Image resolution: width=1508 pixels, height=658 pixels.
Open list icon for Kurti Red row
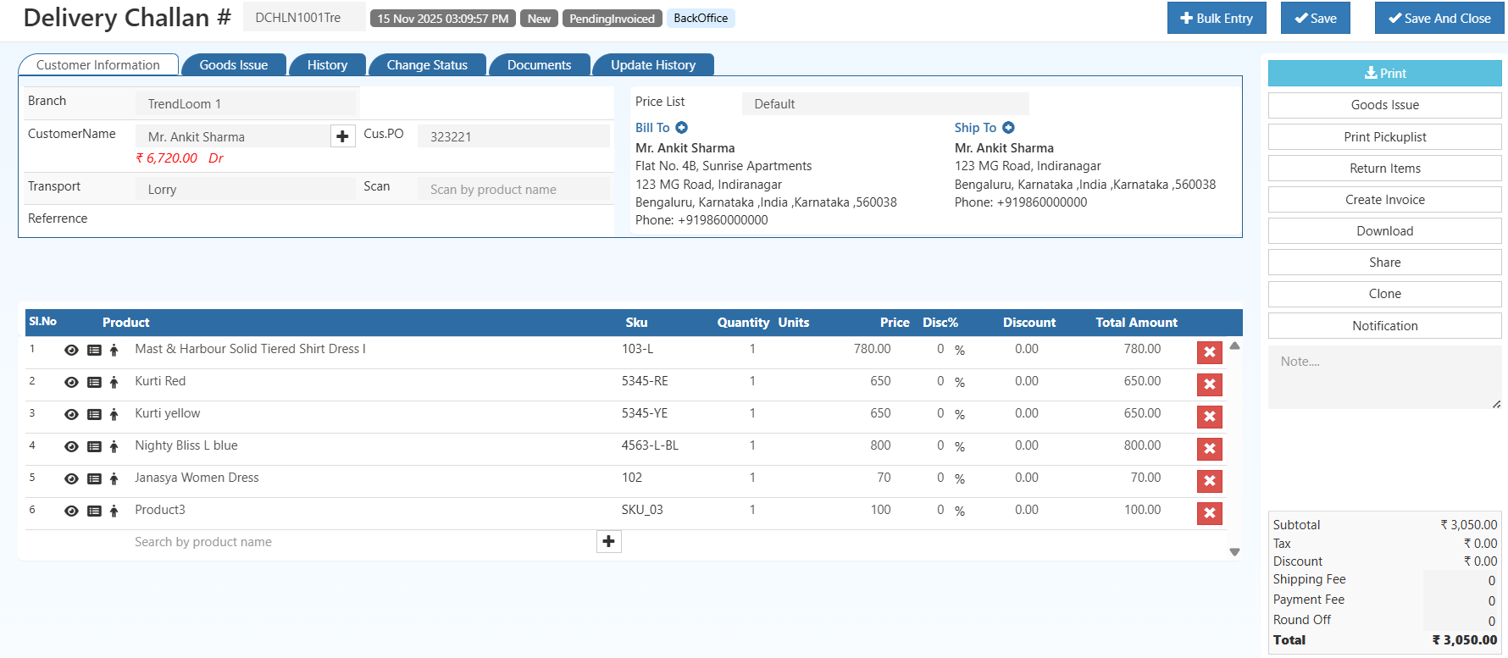(x=94, y=382)
